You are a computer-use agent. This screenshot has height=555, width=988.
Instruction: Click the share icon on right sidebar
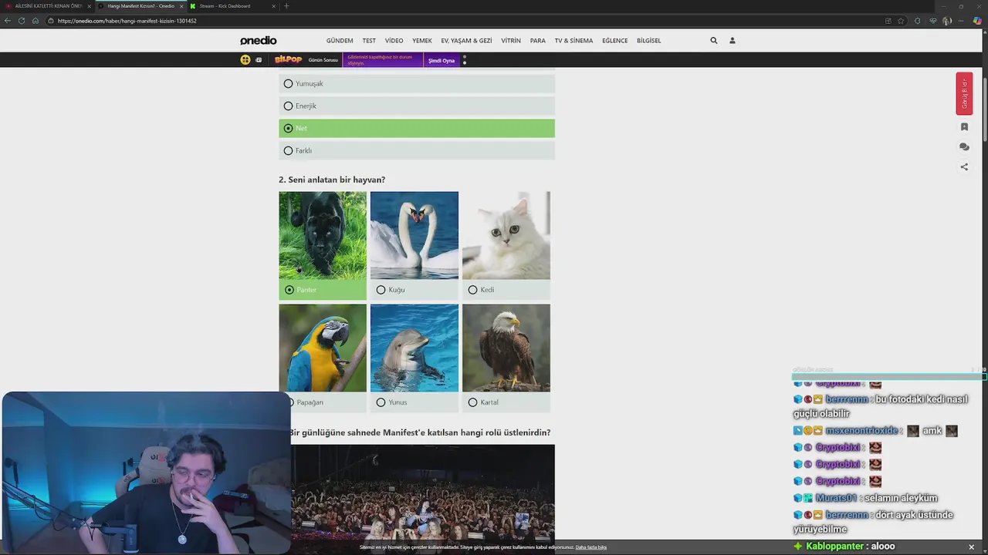click(x=964, y=166)
